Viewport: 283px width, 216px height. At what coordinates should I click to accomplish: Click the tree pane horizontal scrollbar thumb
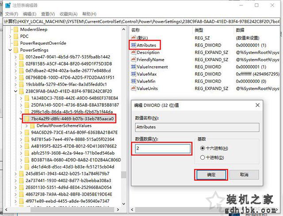pos(72,210)
